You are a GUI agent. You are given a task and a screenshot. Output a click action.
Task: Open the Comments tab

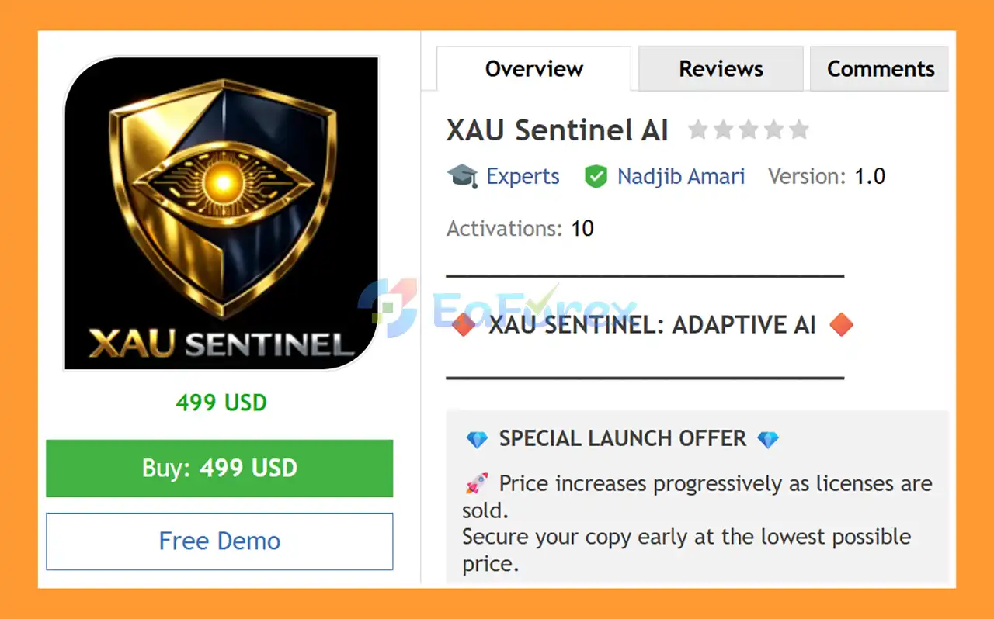(879, 68)
